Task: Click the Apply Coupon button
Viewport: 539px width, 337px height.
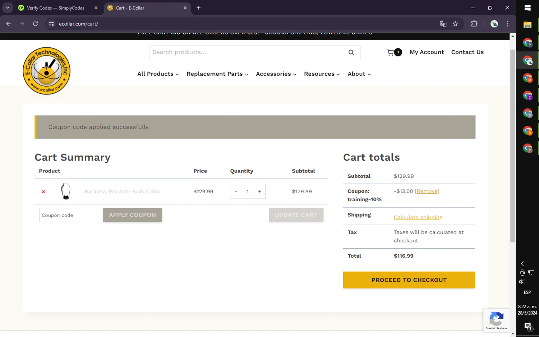Action: point(132,215)
